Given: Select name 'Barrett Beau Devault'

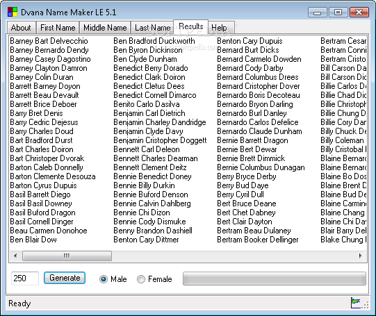Looking at the screenshot, I should coord(44,95).
